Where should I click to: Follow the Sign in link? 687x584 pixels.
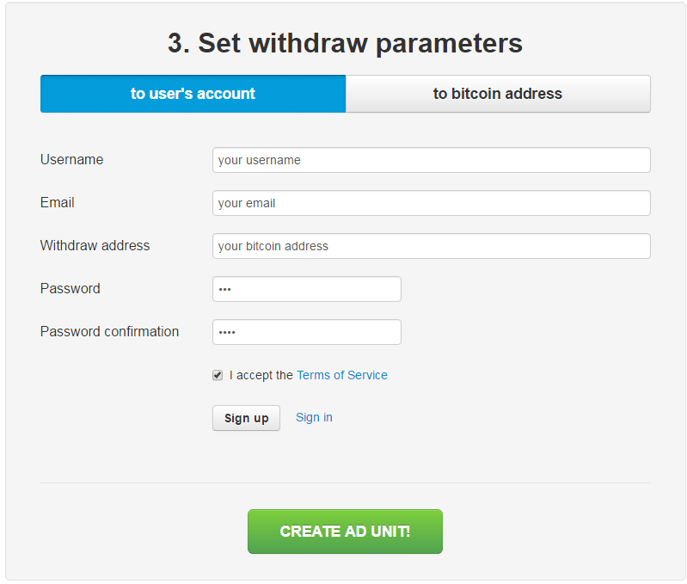314,417
